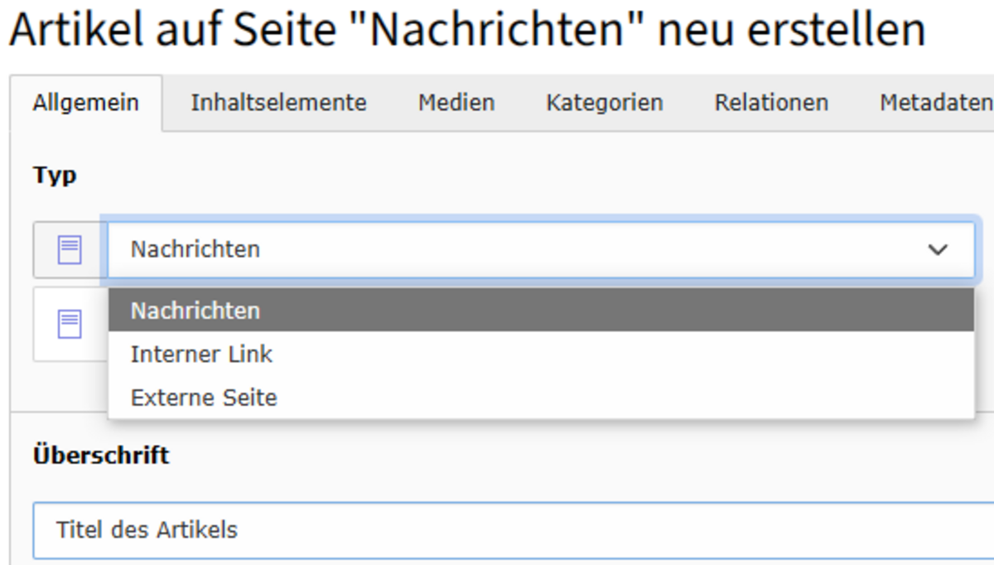Click the second document icon below Typ field
The image size is (994, 565).
tap(70, 324)
